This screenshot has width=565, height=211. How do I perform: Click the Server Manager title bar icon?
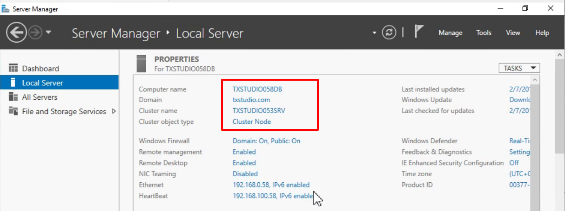pyautogui.click(x=6, y=8)
